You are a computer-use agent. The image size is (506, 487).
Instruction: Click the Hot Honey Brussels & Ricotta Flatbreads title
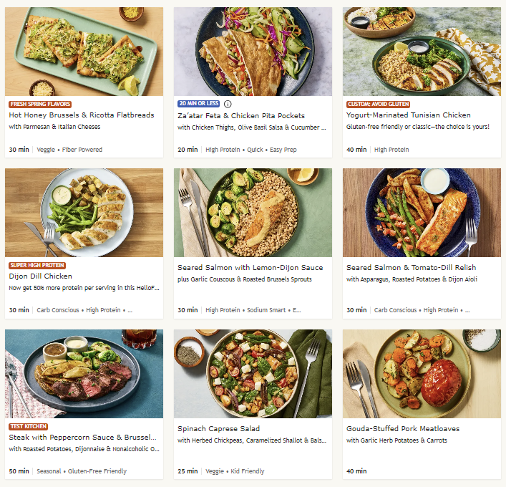point(82,115)
